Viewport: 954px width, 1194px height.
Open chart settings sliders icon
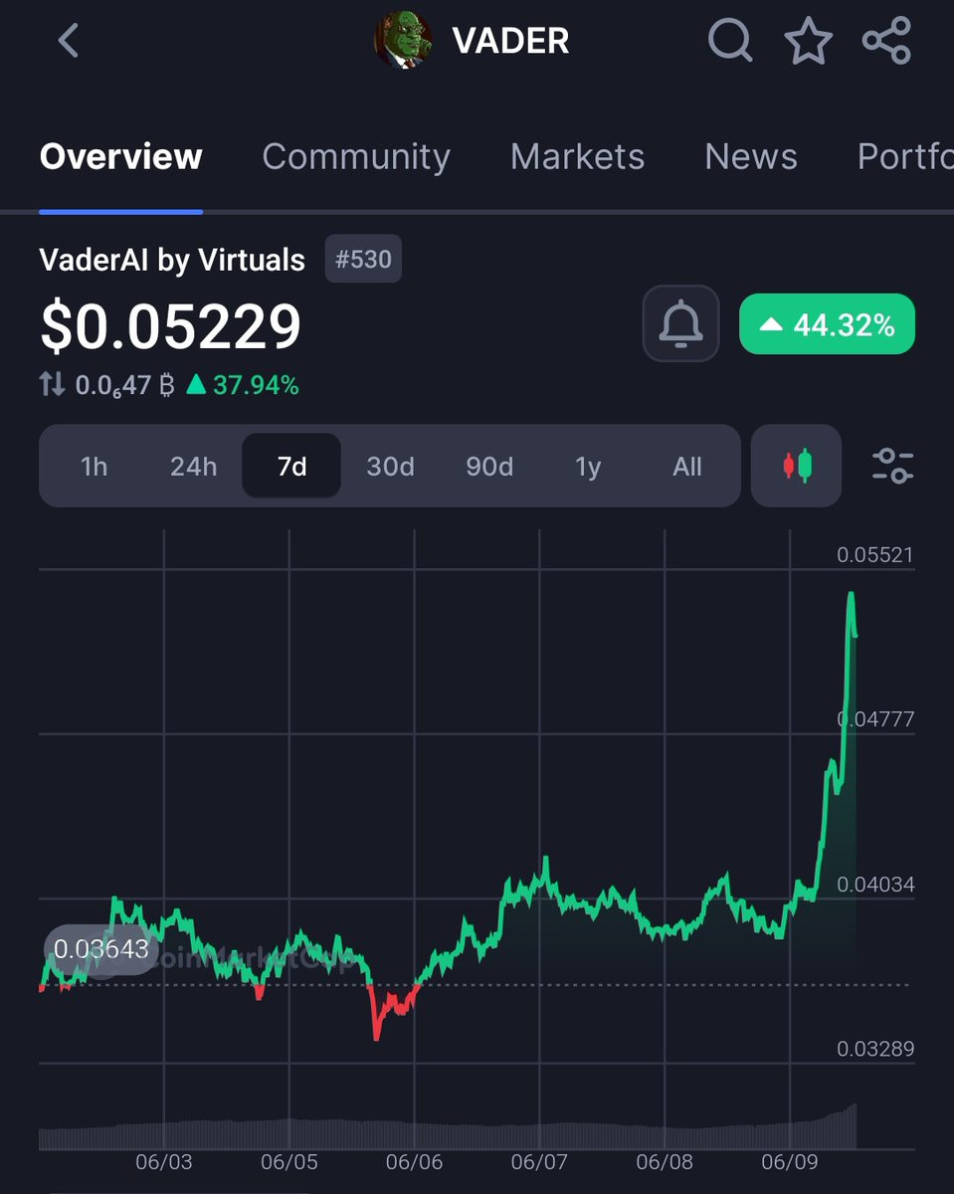click(892, 466)
